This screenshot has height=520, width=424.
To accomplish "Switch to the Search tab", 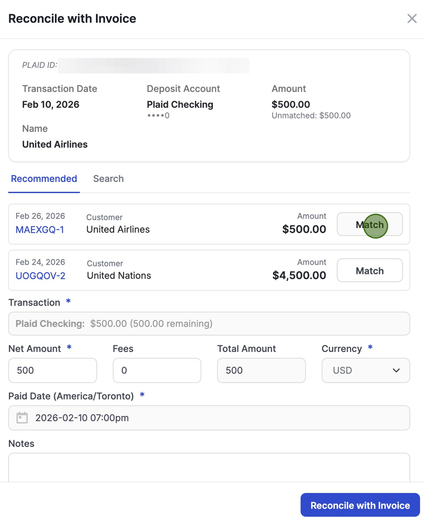I will point(108,179).
